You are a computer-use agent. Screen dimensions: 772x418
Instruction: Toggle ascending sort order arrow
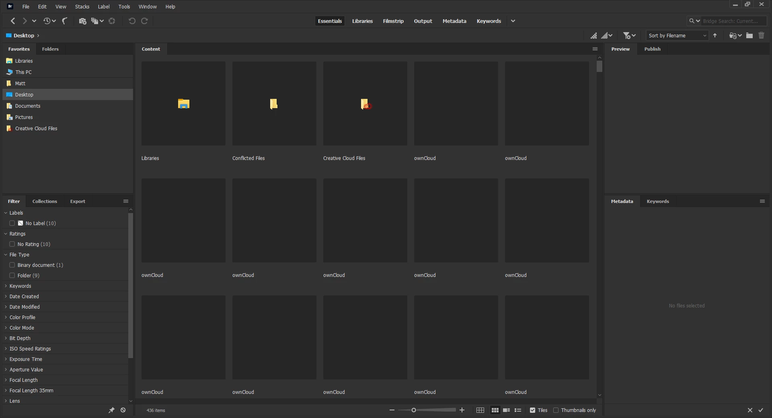pos(715,35)
